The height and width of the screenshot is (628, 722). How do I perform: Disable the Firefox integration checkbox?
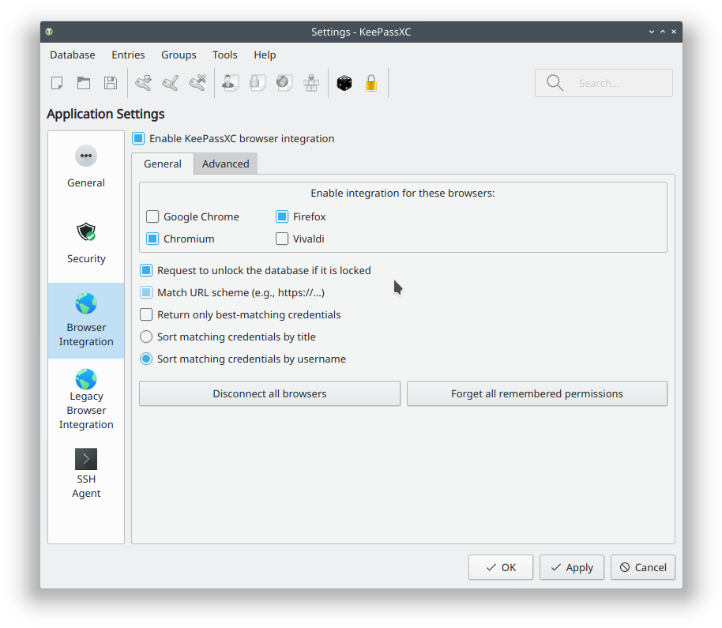coord(282,216)
